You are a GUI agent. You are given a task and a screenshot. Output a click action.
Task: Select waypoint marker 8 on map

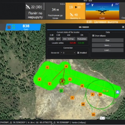tap(82, 86)
